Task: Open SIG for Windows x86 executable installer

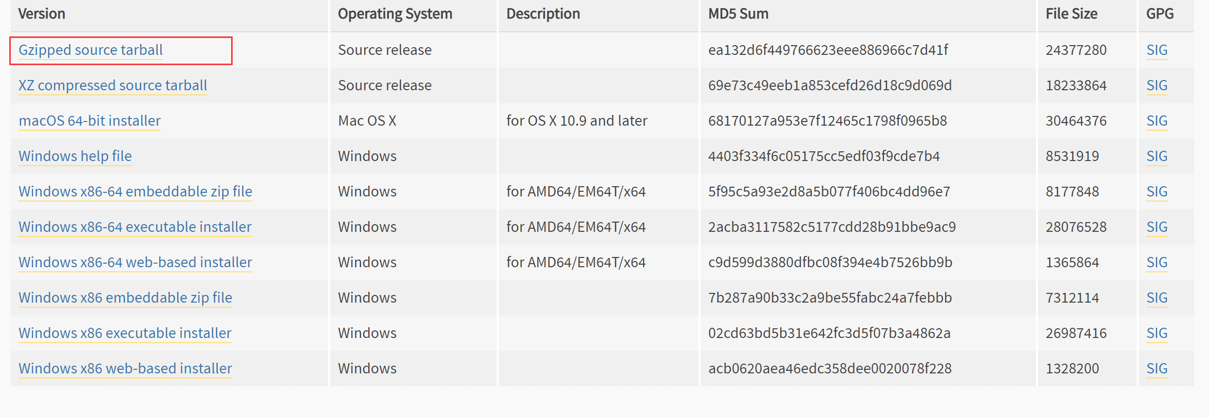Action: (1157, 333)
